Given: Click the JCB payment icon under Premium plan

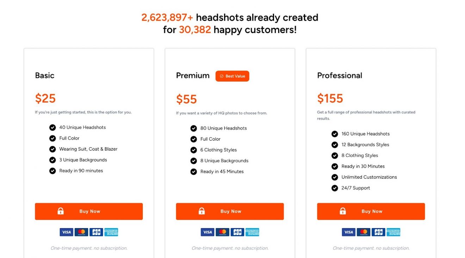Looking at the screenshot, I should [x=237, y=232].
